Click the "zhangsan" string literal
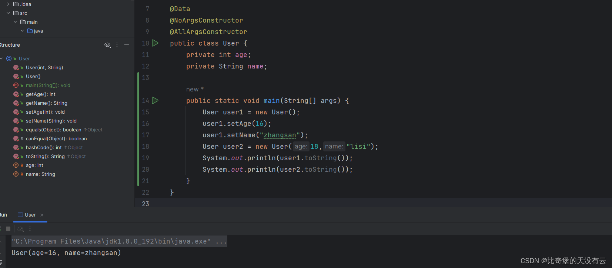 (x=280, y=135)
